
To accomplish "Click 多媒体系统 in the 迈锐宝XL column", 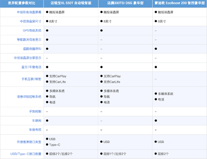I will pyautogui.click(x=57, y=91).
